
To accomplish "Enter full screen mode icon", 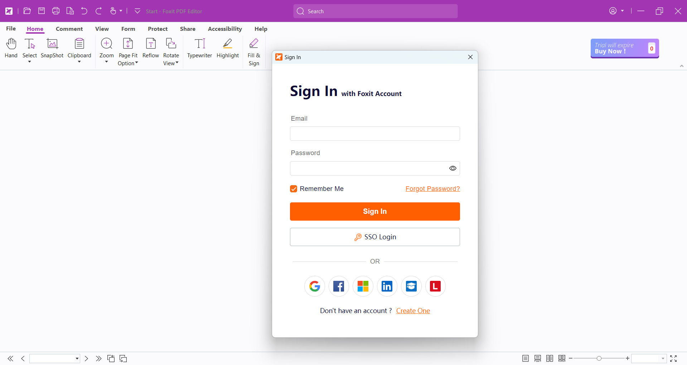I will [673, 359].
